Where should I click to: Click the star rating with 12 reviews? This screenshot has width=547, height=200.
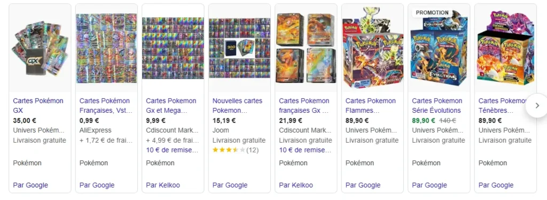236,150
